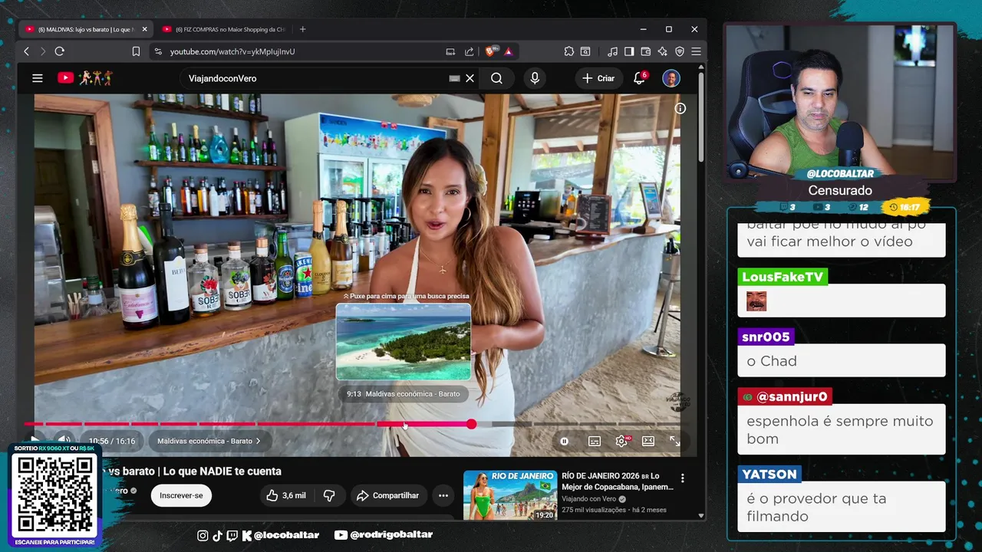Open more actions below the video
982x552 pixels.
[x=443, y=495]
